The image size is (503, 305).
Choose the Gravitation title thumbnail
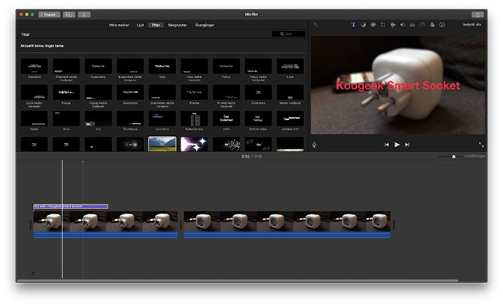130,92
